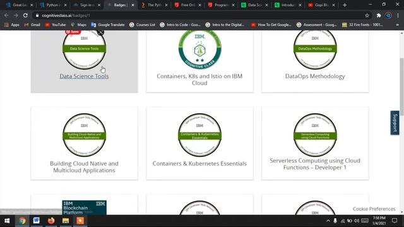Go back to the previous page
Image resolution: width=404 pixels, height=227 pixels.
tap(6, 15)
